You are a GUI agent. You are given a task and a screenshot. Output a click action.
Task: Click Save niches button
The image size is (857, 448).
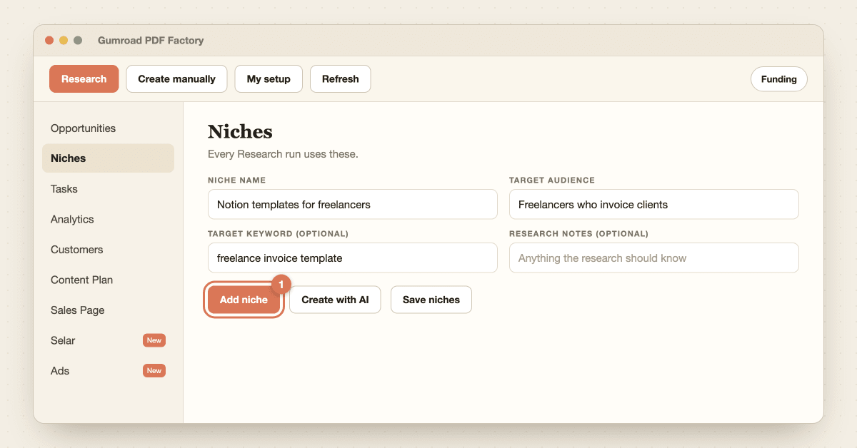[431, 300]
